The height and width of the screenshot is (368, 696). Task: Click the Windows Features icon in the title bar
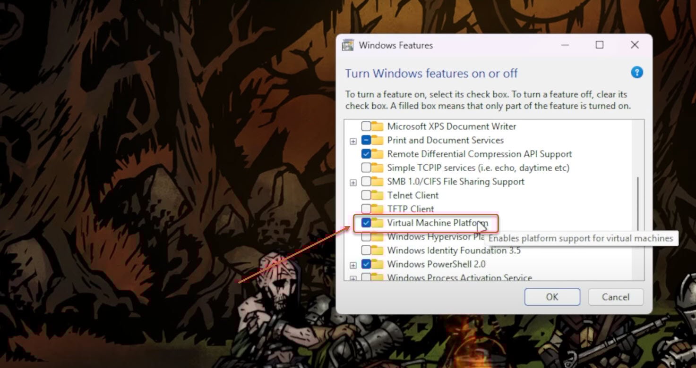348,45
